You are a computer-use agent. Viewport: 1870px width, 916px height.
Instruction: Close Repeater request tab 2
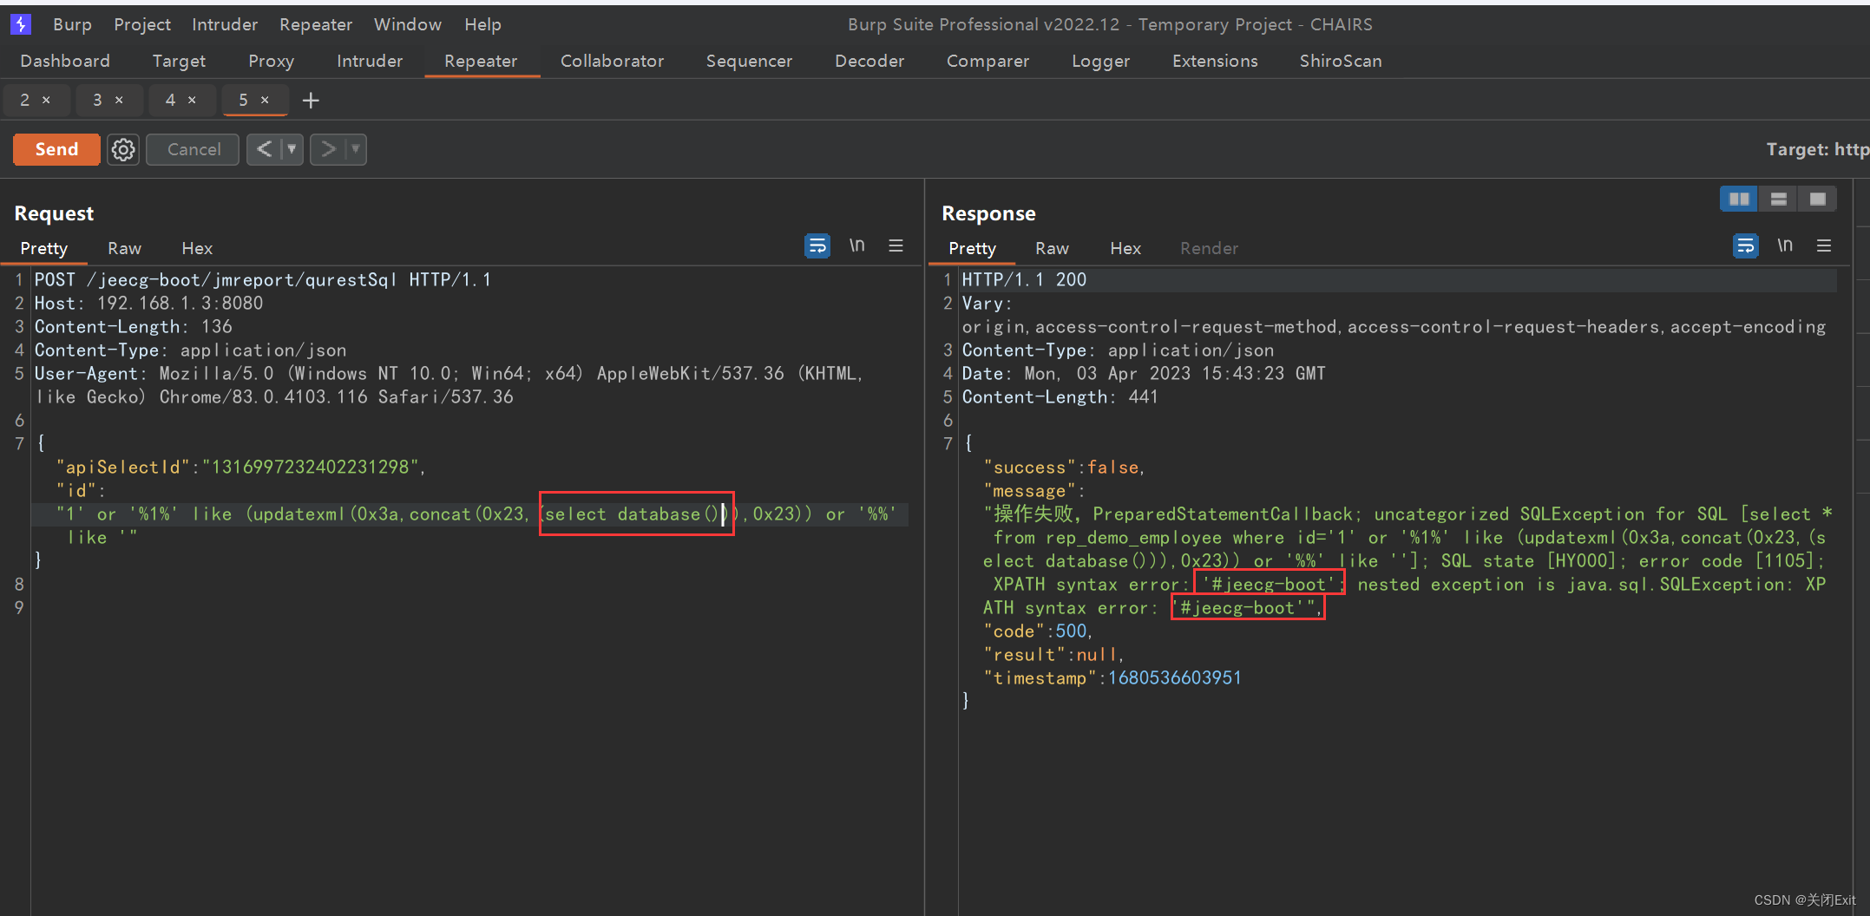pos(46,100)
